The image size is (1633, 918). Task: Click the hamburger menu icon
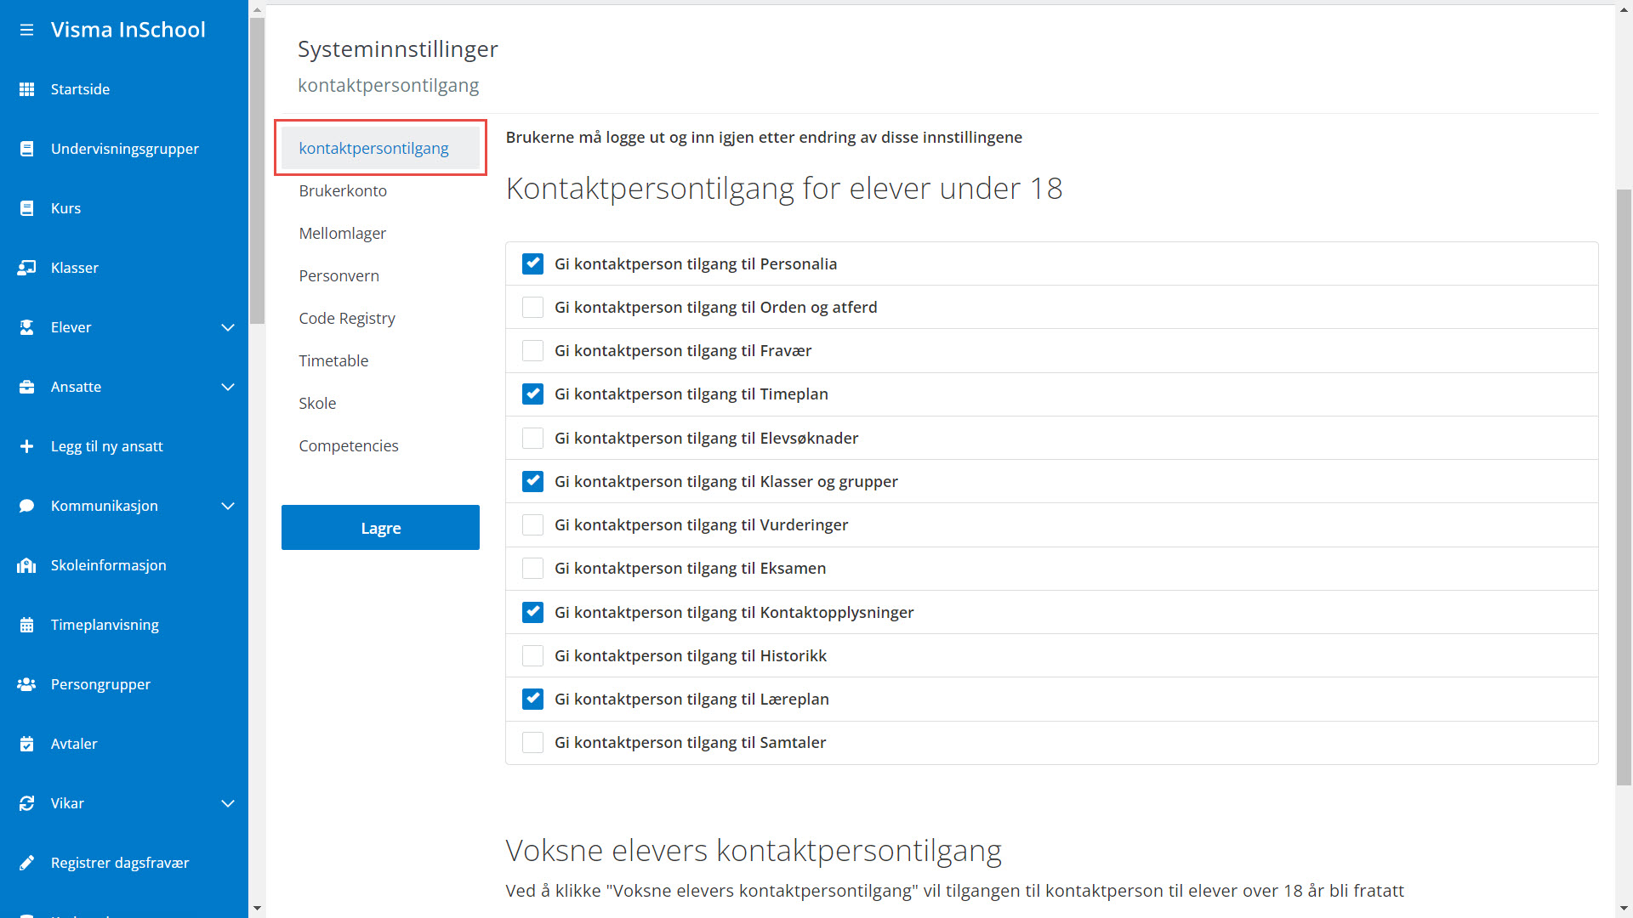26,30
